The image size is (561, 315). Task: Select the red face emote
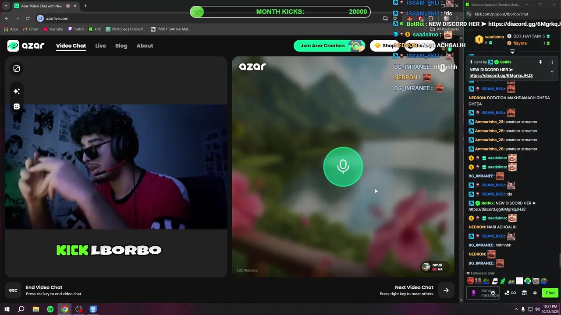tap(470, 281)
